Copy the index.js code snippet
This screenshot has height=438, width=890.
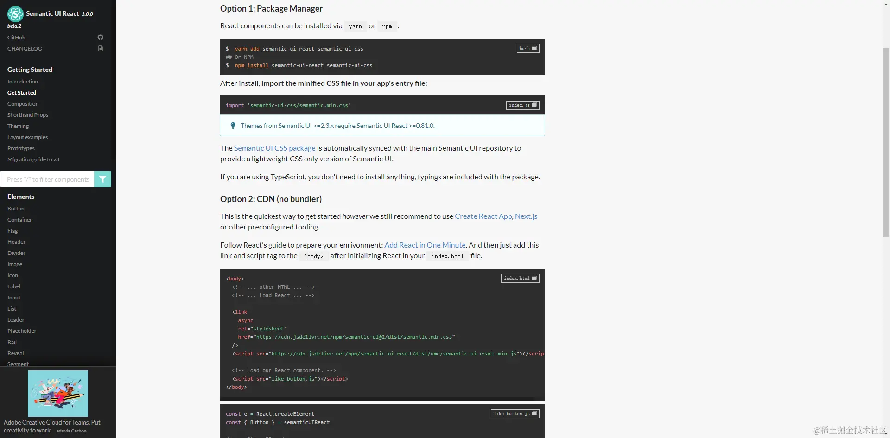523,105
